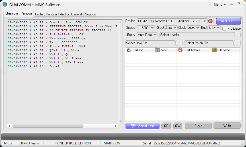Image resolution: width=246 pixels, height=147 pixels.
Task: Switch to Android General tab
Action: [71, 14]
